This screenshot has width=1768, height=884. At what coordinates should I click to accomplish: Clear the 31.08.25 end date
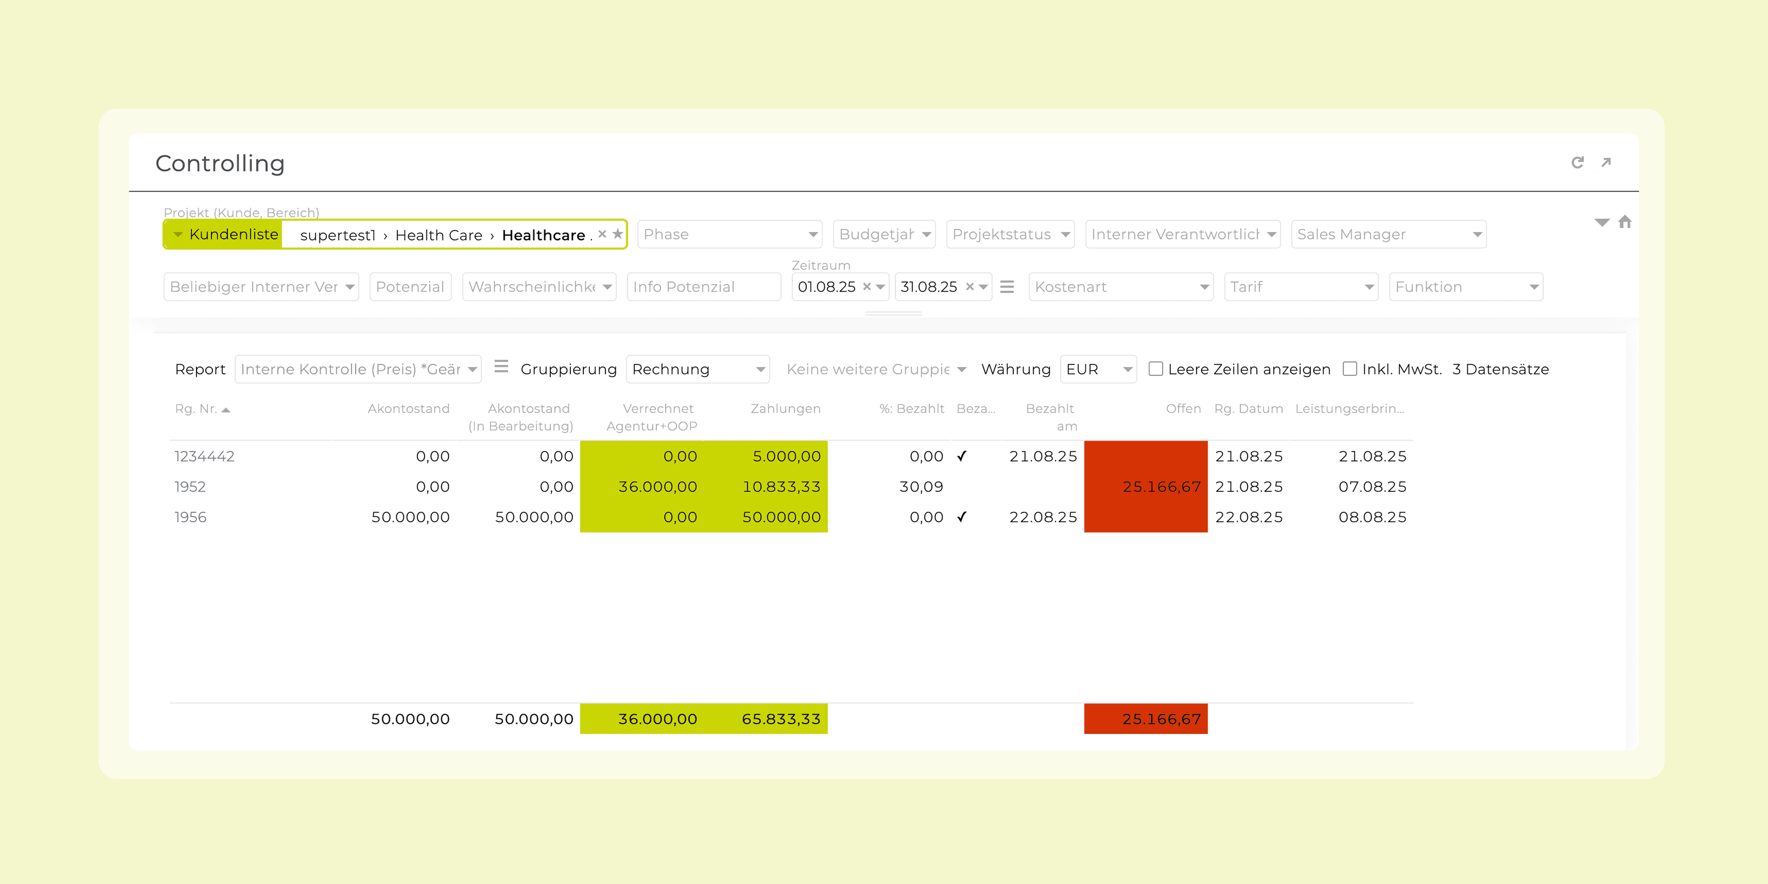click(970, 287)
